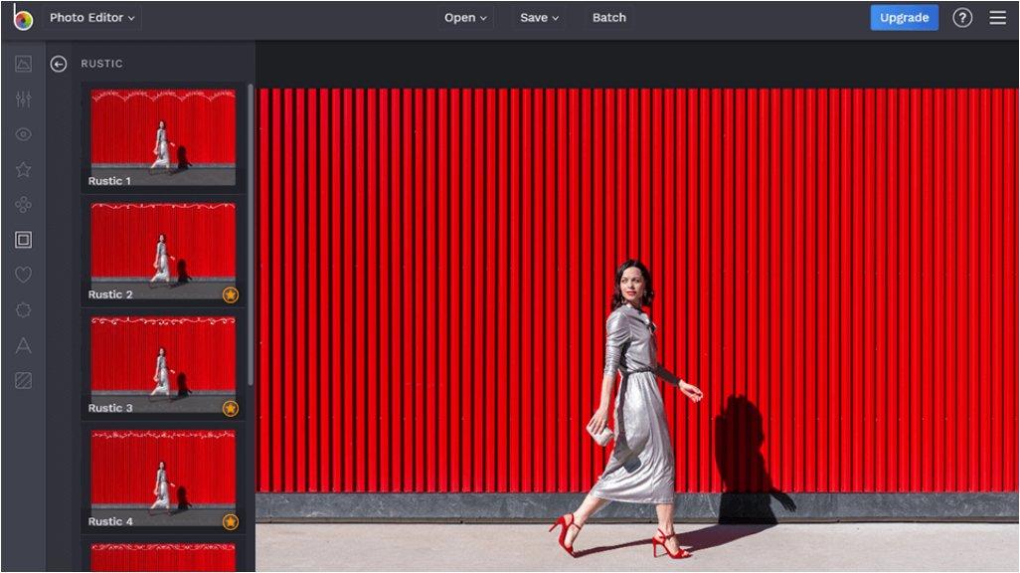Open the Image Manager sidebar icon
This screenshot has width=1020, height=573.
(x=23, y=65)
